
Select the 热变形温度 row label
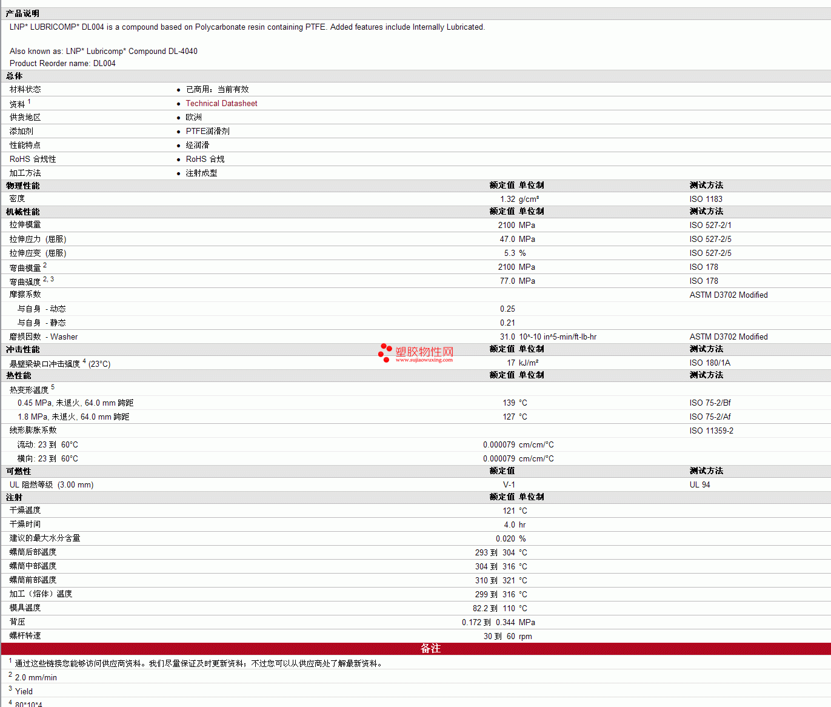click(29, 390)
